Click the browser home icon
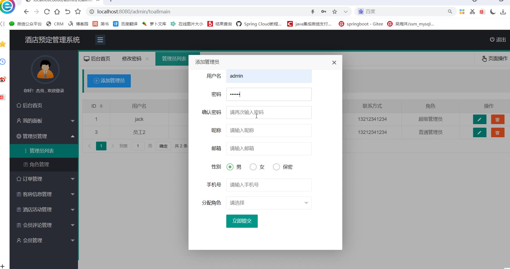This screenshot has width=510, height=269. 57,12
